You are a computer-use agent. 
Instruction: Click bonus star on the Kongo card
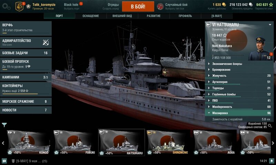[10, 152]
